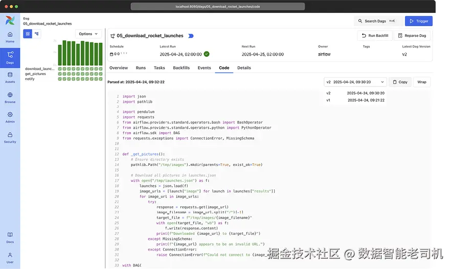Click Latest Run date 2025-04-24, 02:00:00
Viewport: 452px width, 269px height.
[180, 54]
